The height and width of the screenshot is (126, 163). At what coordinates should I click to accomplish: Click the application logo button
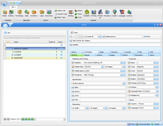[4, 5]
